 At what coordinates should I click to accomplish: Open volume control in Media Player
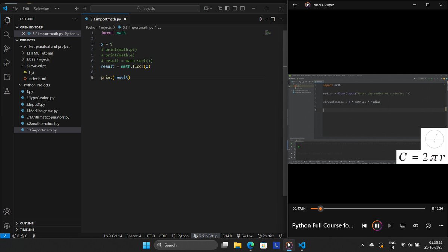[416, 225]
